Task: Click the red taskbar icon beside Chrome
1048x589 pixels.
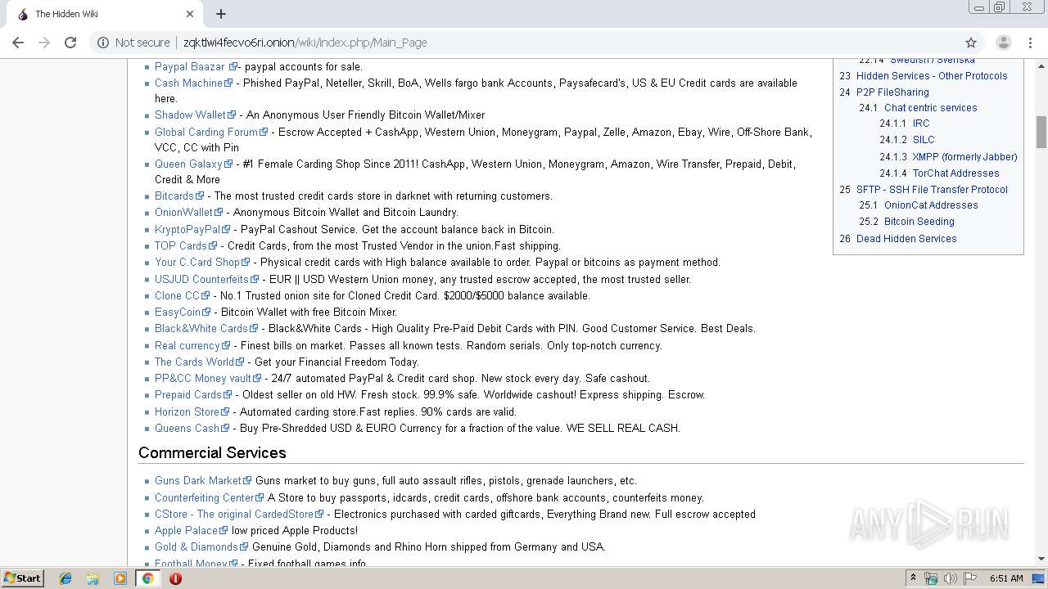Action: [x=175, y=578]
